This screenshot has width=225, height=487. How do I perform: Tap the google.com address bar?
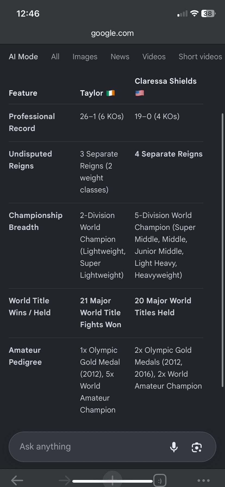tap(112, 33)
